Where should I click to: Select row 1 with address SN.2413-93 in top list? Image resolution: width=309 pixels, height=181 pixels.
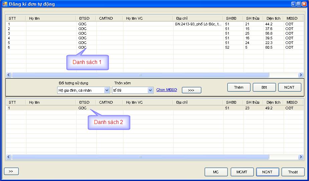pos(134,24)
